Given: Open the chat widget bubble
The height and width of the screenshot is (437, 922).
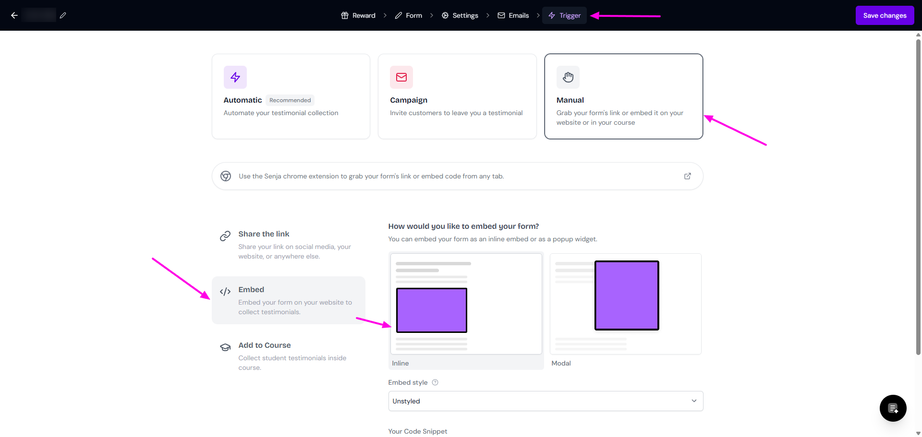Looking at the screenshot, I should (x=893, y=408).
